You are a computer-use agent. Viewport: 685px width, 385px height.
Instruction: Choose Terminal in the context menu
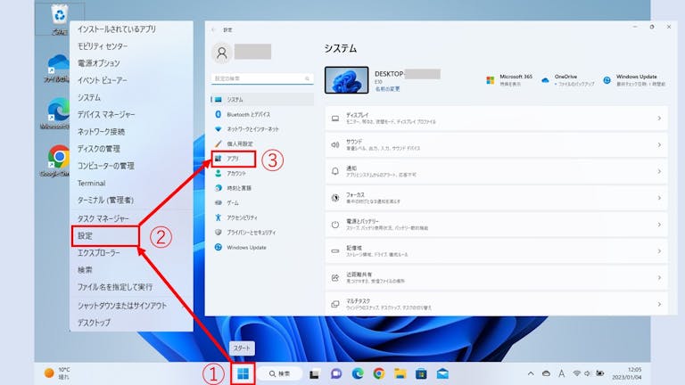tap(91, 183)
